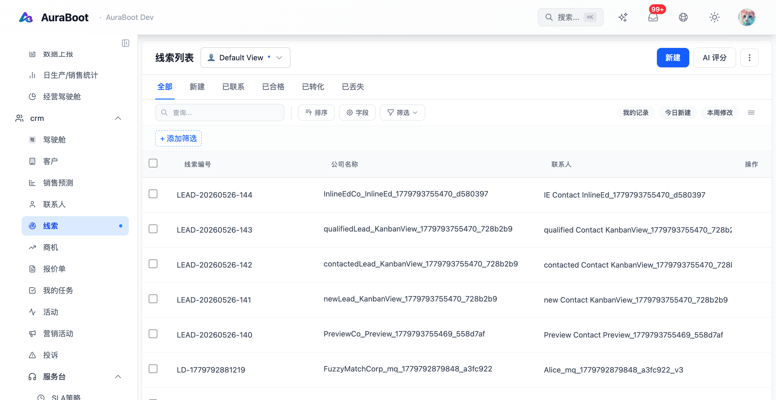Click company newLead_KanbanView_1779793755470_728b2b9

coord(410,299)
